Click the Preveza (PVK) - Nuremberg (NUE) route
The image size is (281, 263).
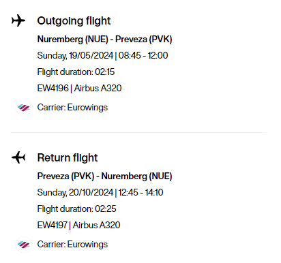tap(104, 176)
